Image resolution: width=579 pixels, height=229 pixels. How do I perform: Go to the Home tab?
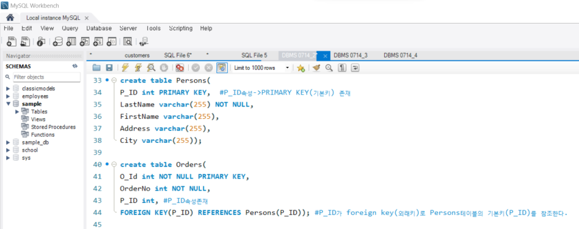(11, 18)
